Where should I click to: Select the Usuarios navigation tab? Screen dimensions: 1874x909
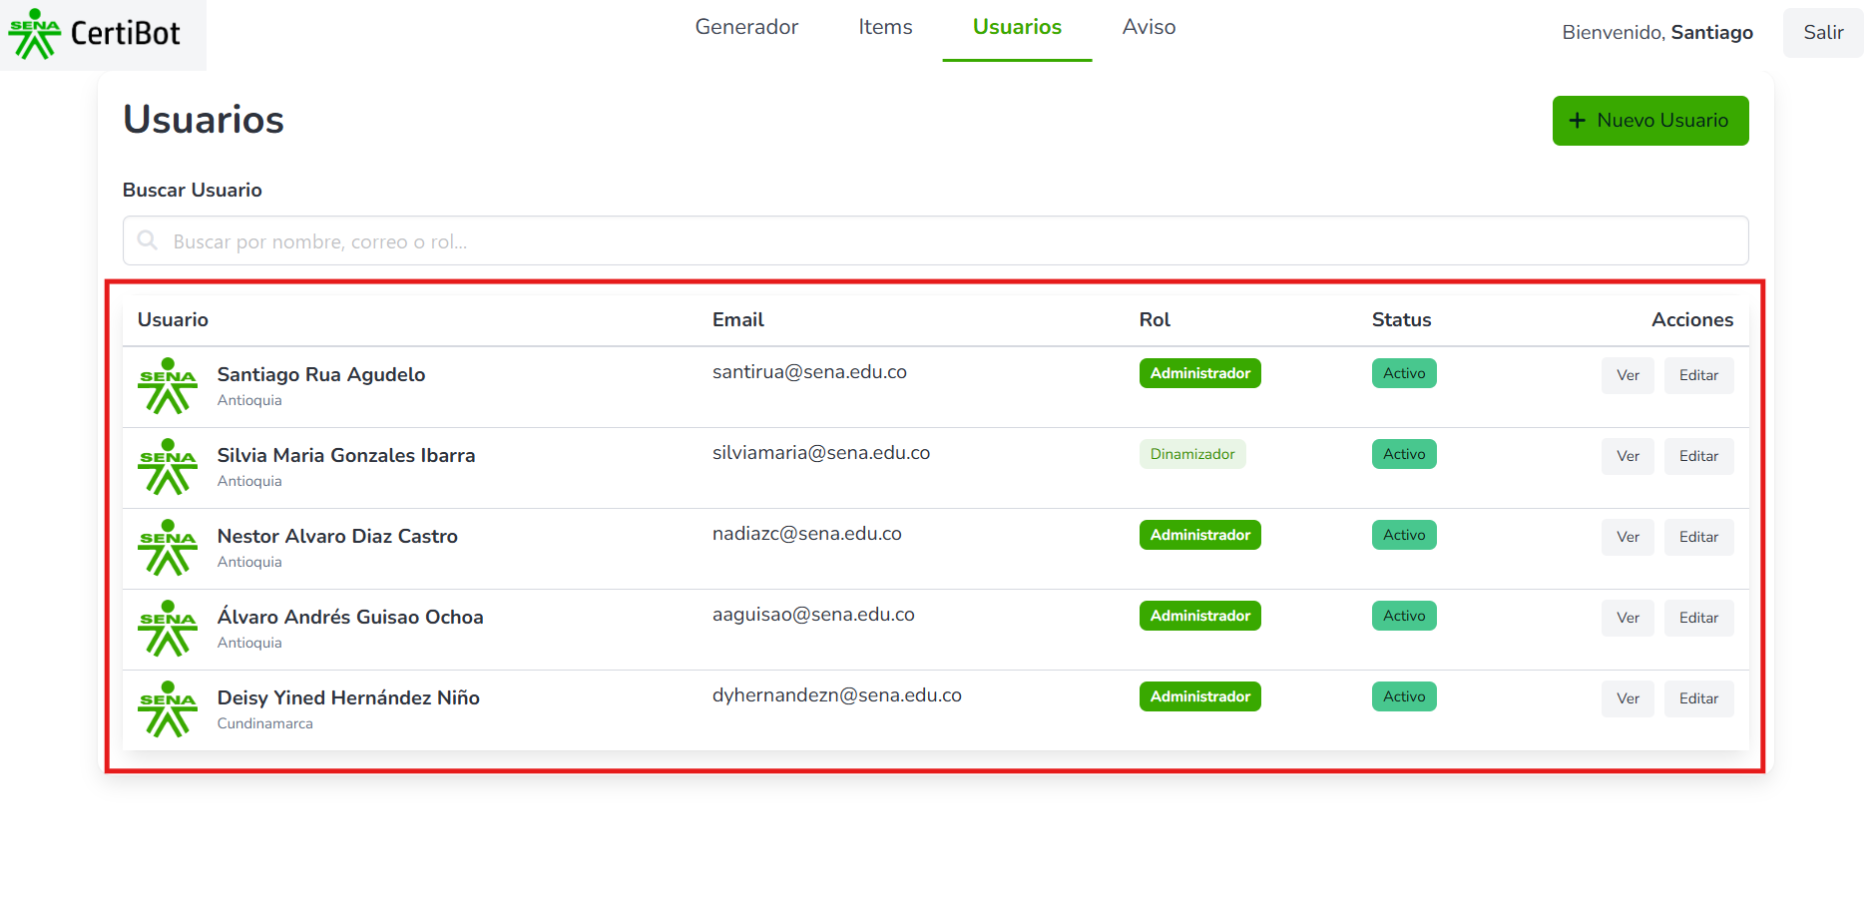(x=1017, y=28)
